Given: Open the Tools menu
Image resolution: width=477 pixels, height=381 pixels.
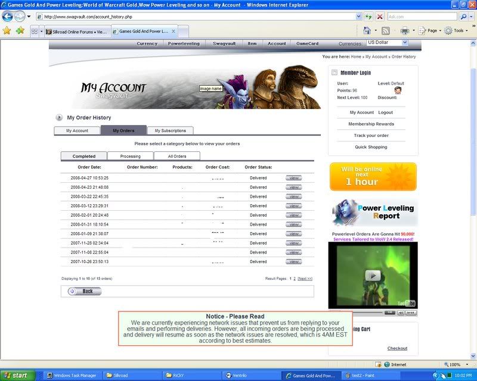Looking at the screenshot, I should pos(456,30).
